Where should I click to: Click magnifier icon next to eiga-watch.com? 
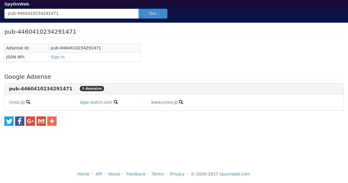pyautogui.click(x=116, y=102)
